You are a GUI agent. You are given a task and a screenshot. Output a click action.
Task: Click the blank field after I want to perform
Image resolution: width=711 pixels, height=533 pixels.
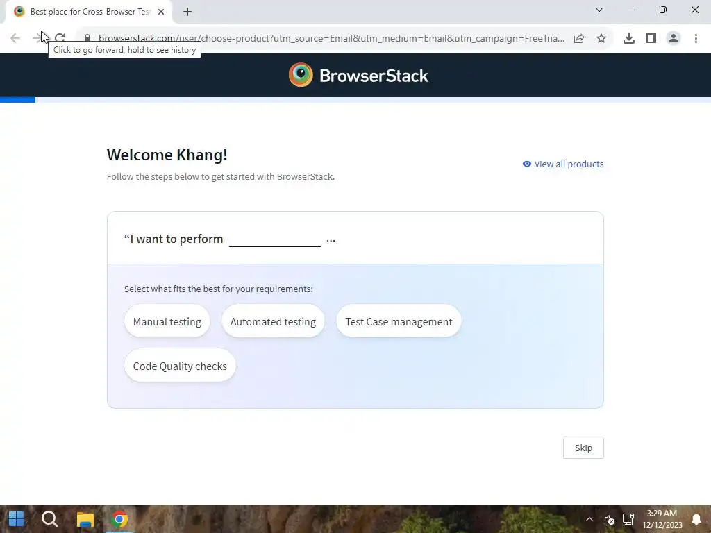pyautogui.click(x=275, y=239)
